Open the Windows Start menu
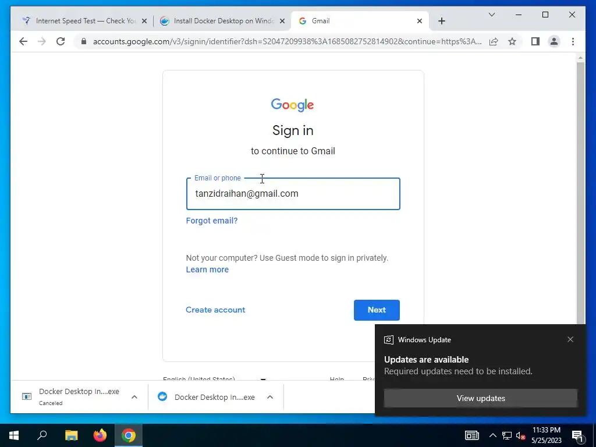This screenshot has height=447, width=596. (x=14, y=435)
